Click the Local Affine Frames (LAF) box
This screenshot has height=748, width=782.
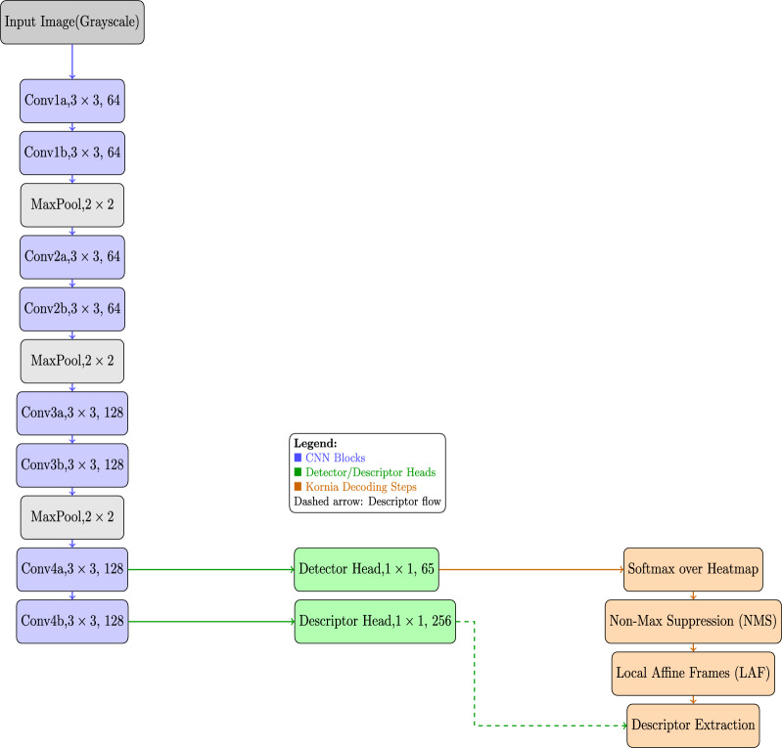click(693, 674)
